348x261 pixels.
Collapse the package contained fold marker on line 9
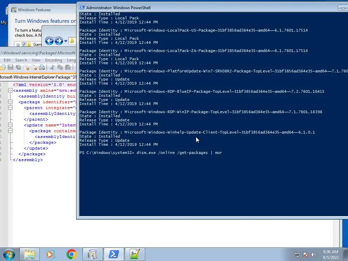click(10, 131)
